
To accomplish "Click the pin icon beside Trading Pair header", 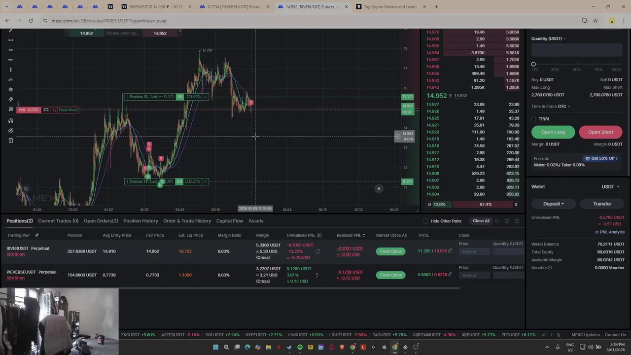I will pos(36,235).
